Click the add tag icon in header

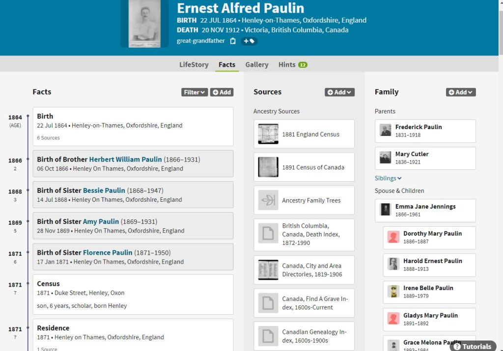coord(249,41)
